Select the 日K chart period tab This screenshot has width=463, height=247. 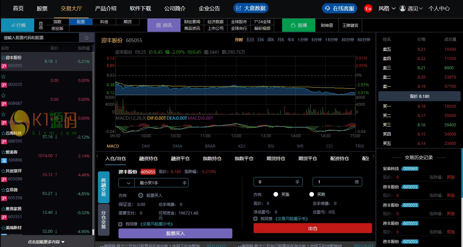(x=261, y=40)
